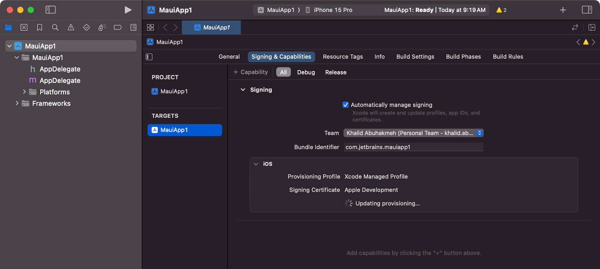Switch to the General tab
Image resolution: width=600 pixels, height=269 pixels.
tap(229, 57)
